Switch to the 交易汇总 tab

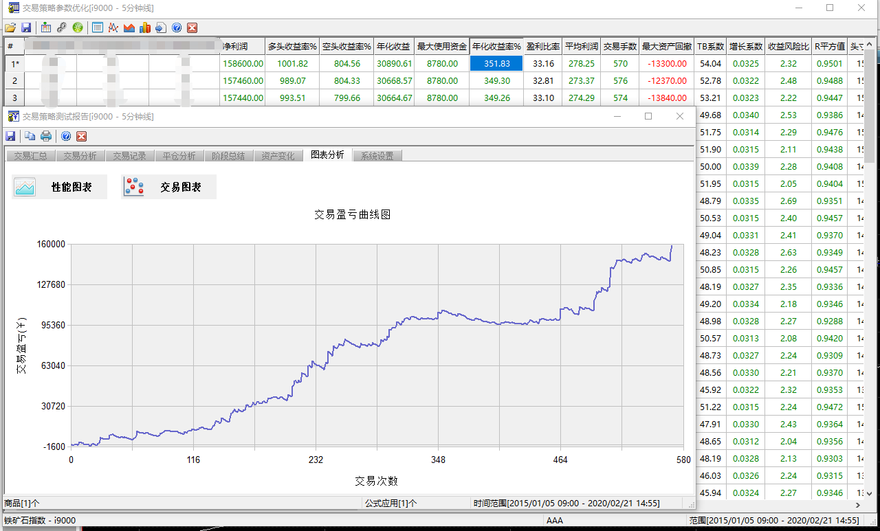pyautogui.click(x=30, y=156)
